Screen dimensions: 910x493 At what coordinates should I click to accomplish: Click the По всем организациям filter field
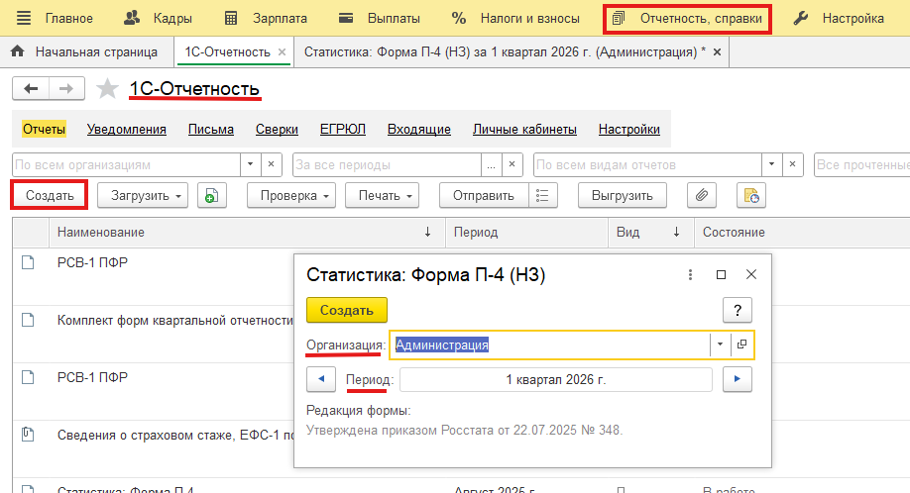tap(126, 165)
